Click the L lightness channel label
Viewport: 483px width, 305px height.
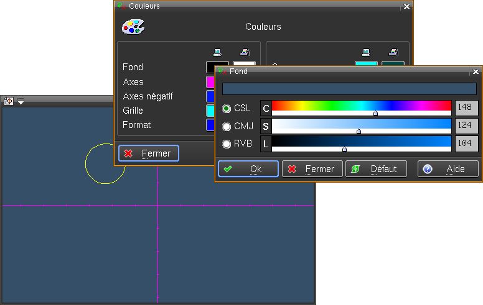[x=266, y=144]
